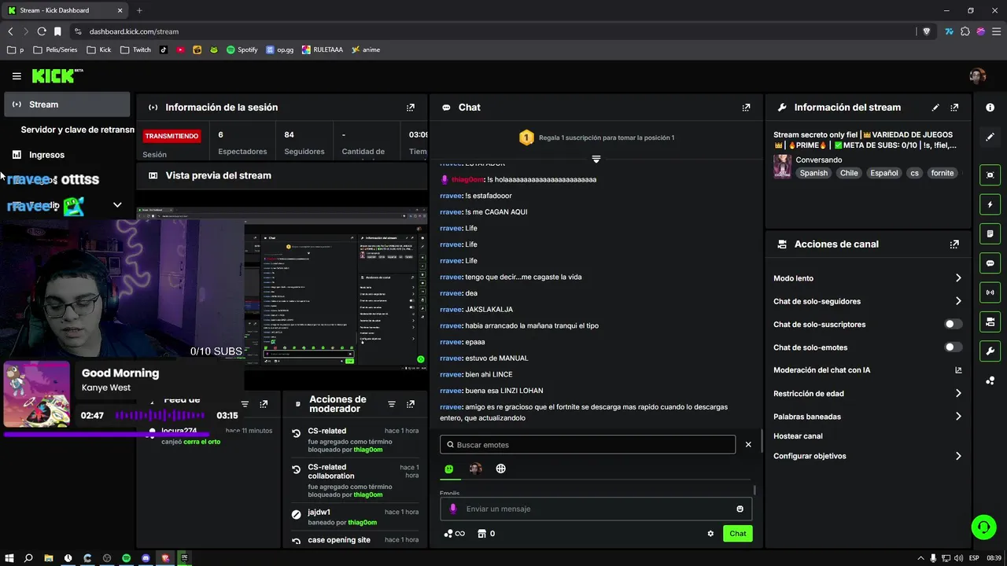Pop out the Chat panel
The image size is (1007, 566).
tap(746, 108)
